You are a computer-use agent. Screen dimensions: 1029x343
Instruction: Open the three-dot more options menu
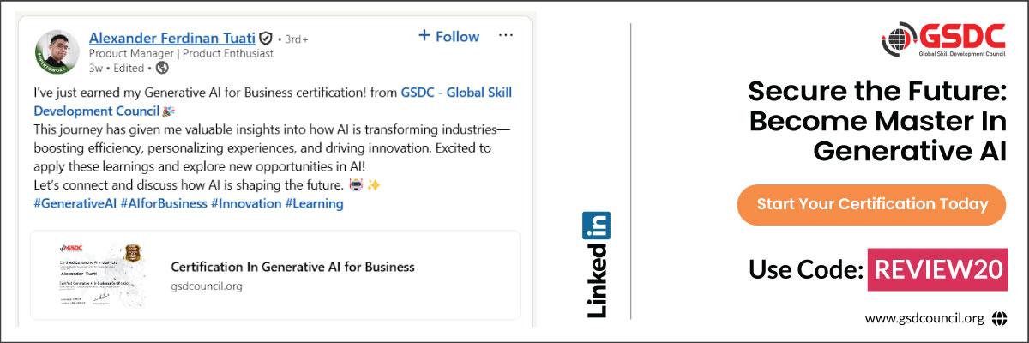tap(505, 36)
